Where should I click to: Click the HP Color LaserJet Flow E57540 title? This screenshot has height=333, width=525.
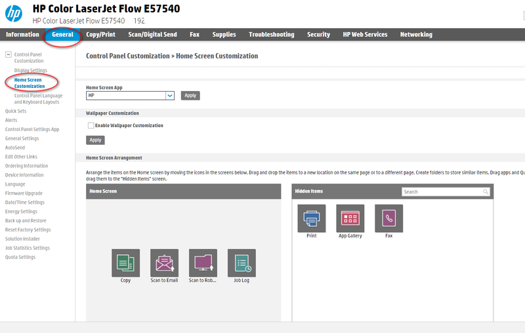[106, 9]
